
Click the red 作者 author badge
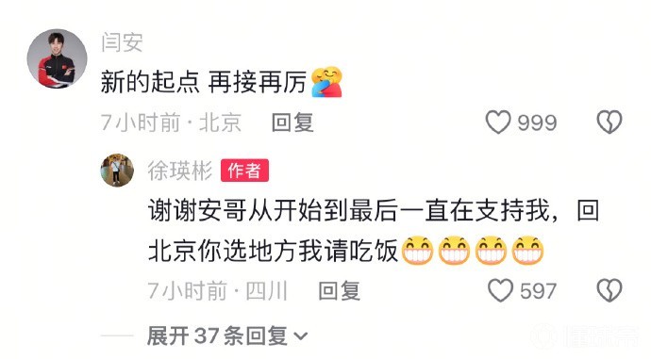click(x=244, y=171)
